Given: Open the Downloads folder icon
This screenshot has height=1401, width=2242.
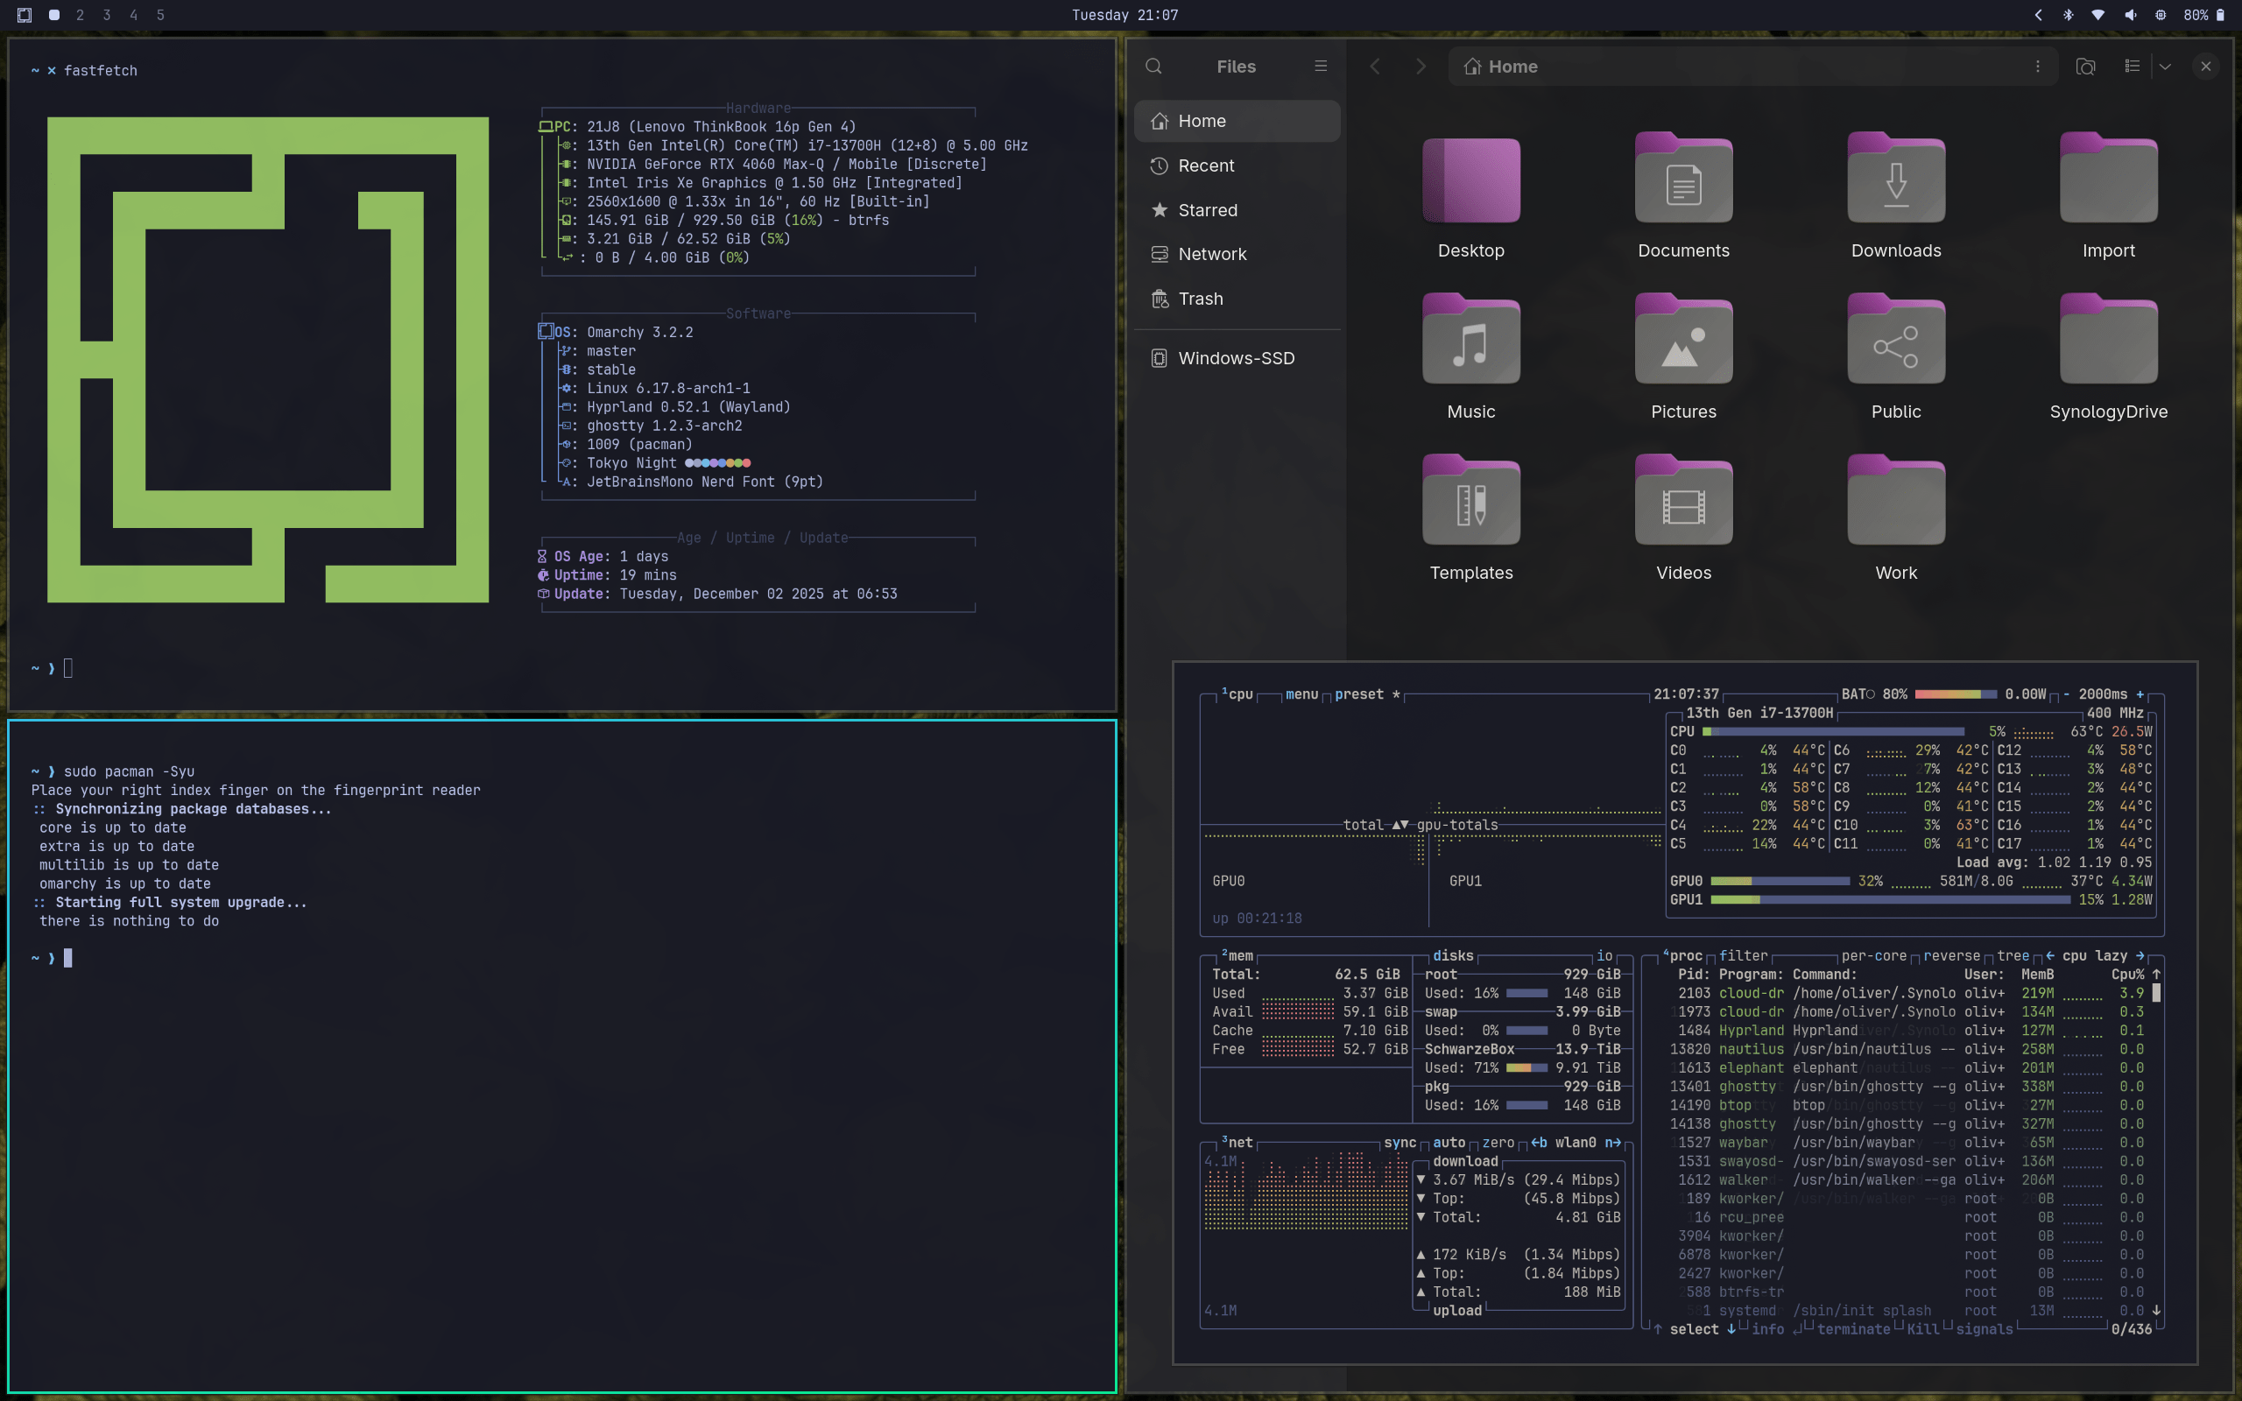Looking at the screenshot, I should 1895,180.
